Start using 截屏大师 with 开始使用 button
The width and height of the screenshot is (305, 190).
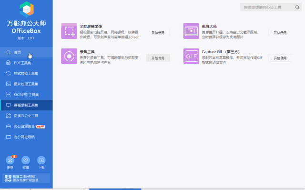(x=280, y=33)
